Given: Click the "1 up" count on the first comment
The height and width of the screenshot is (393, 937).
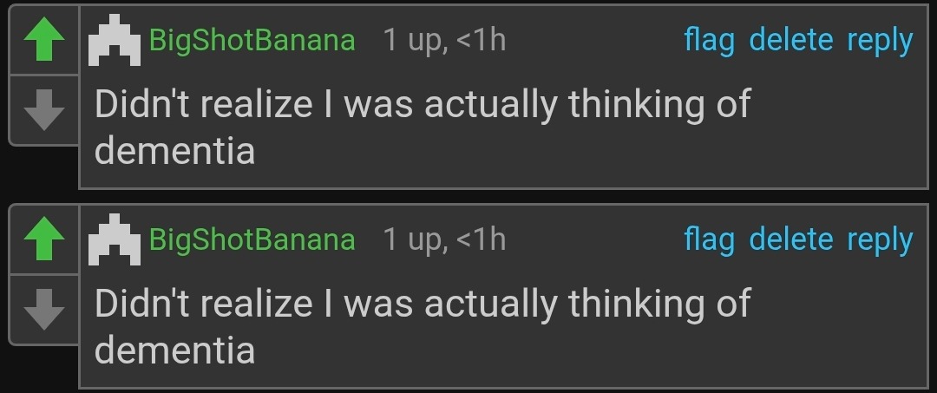Looking at the screenshot, I should coord(415,42).
